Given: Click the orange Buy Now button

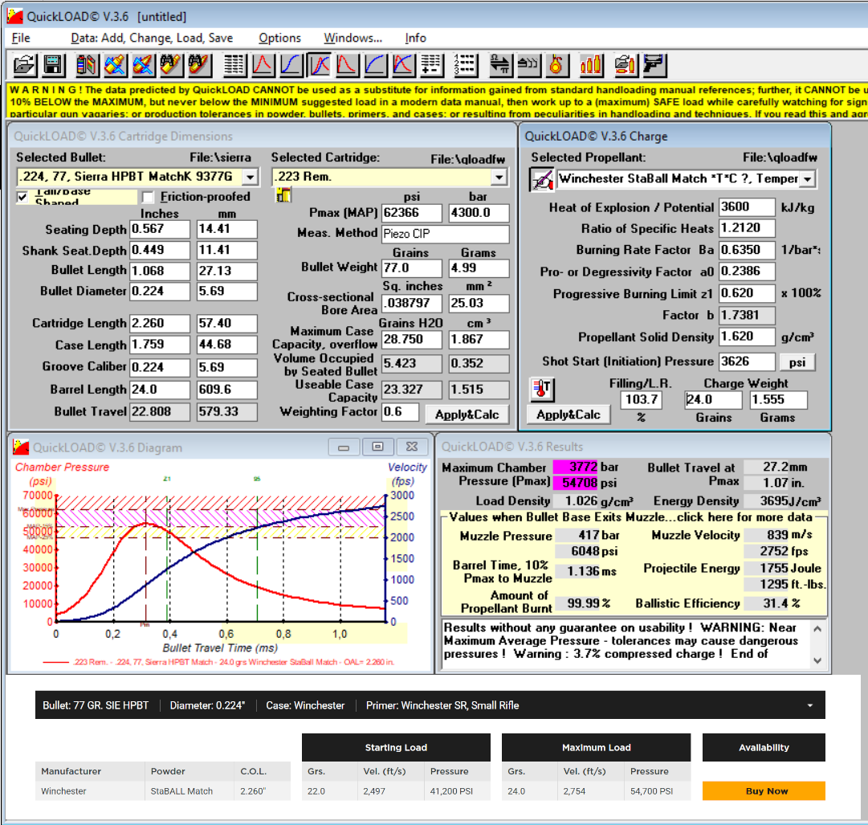Looking at the screenshot, I should tap(764, 790).
